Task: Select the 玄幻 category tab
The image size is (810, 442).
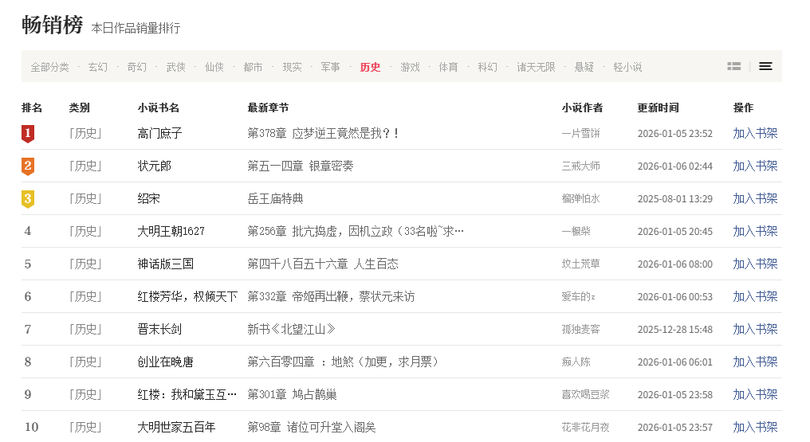Action: click(98, 67)
